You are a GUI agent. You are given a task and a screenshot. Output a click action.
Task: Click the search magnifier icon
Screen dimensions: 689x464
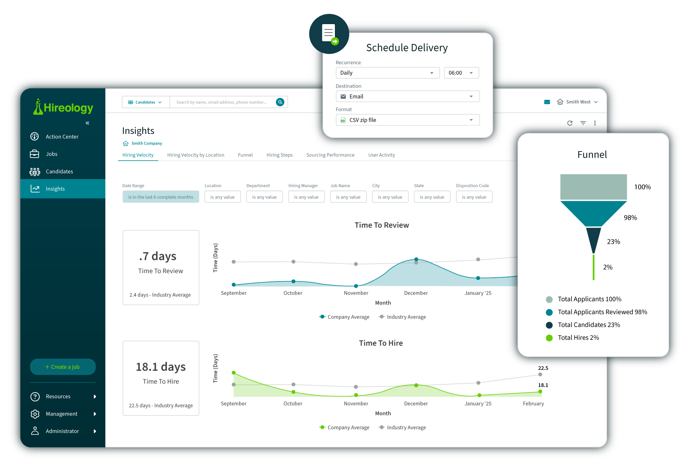280,102
